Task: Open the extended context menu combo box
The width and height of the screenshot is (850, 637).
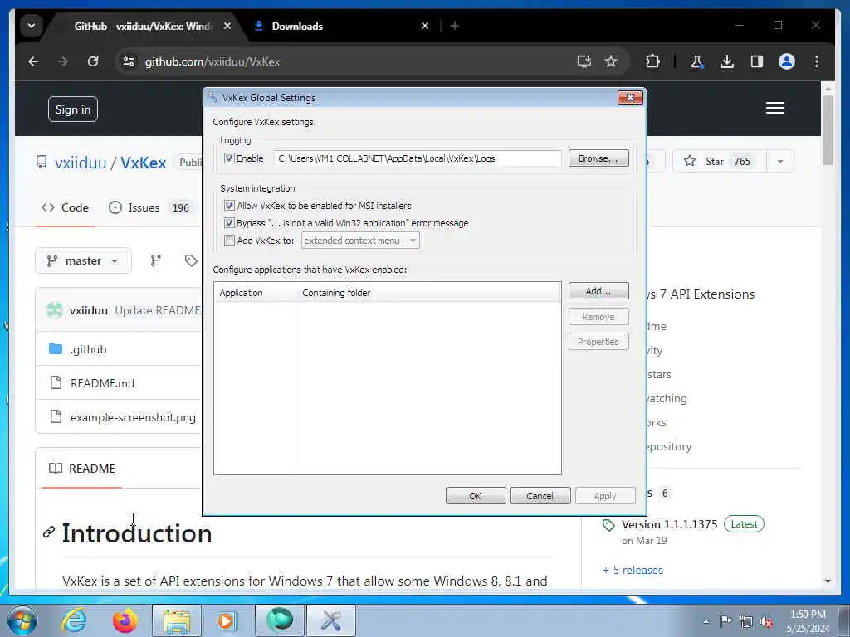Action: [x=360, y=241]
